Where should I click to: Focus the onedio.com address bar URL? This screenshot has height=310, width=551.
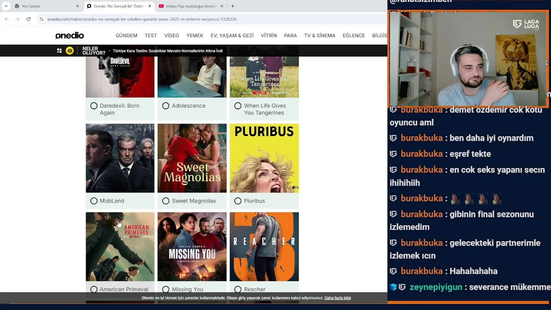click(142, 19)
